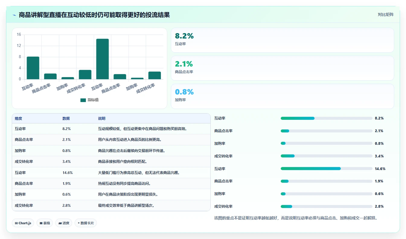The height and width of the screenshot is (239, 406).
Task: Click the 说明 table column header
Action: click(x=102, y=119)
